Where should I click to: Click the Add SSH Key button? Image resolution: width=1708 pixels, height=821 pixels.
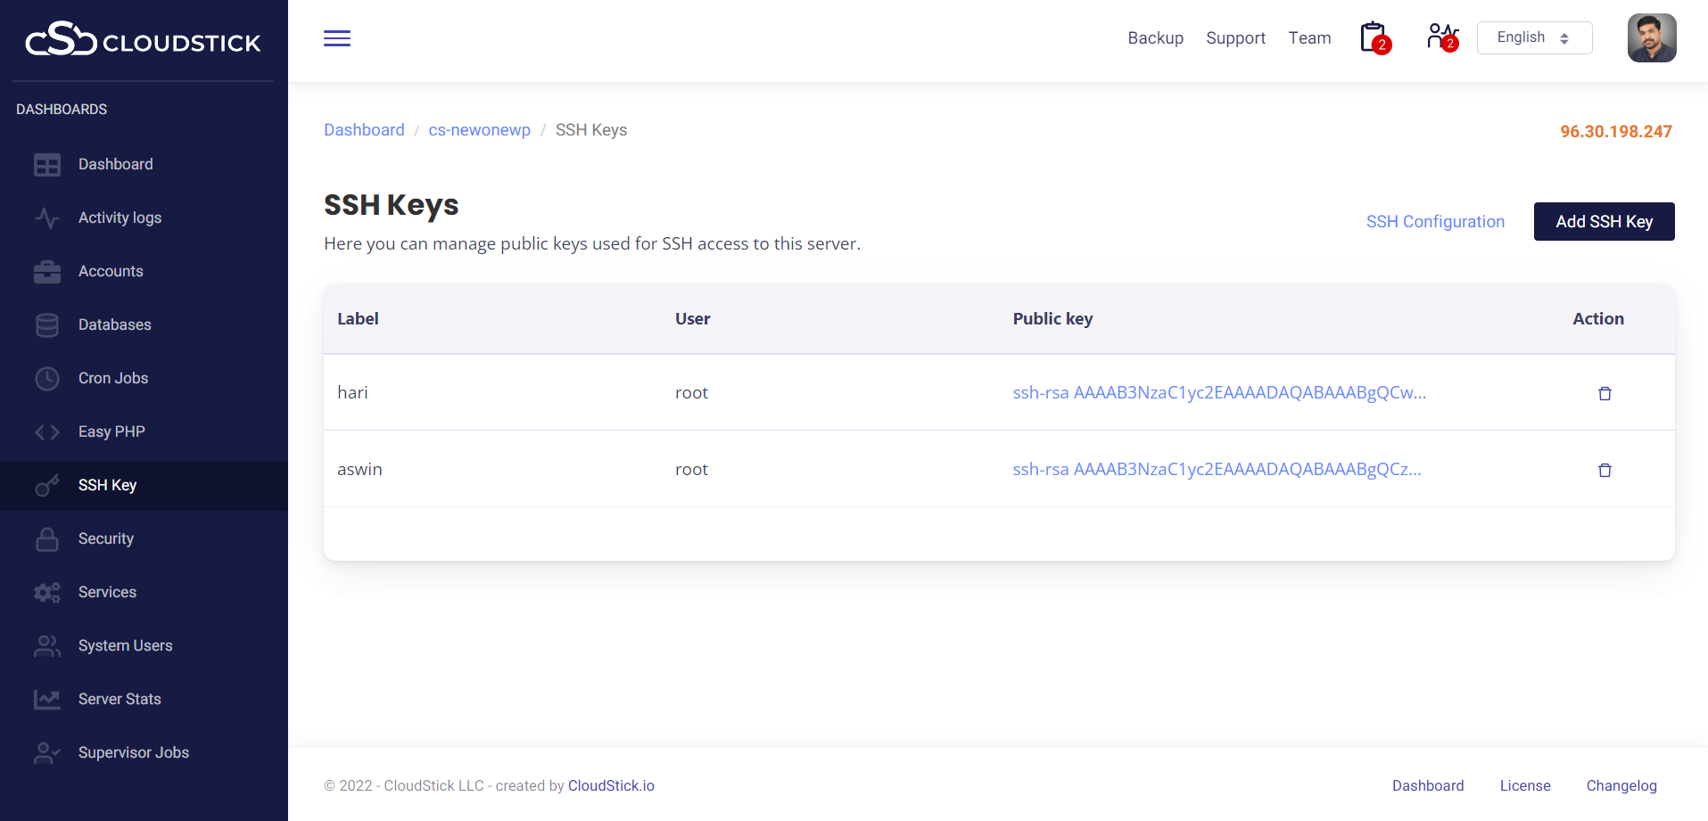click(1603, 222)
